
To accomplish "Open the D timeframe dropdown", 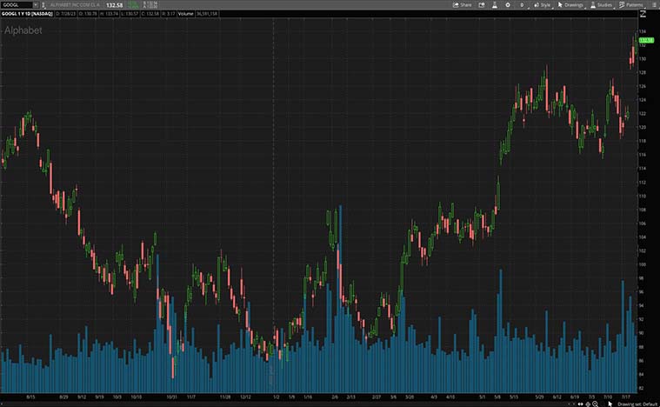I will coord(523,5).
